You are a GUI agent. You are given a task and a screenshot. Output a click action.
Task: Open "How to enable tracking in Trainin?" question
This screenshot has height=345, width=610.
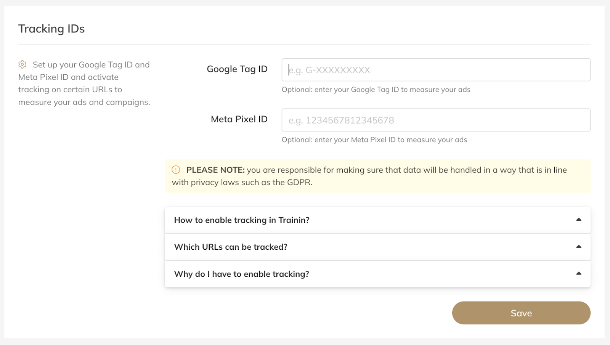click(x=242, y=220)
